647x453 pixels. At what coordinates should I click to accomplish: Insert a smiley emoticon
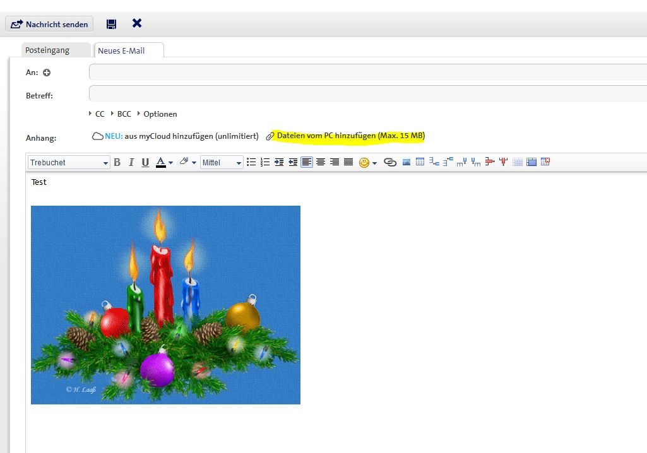365,162
